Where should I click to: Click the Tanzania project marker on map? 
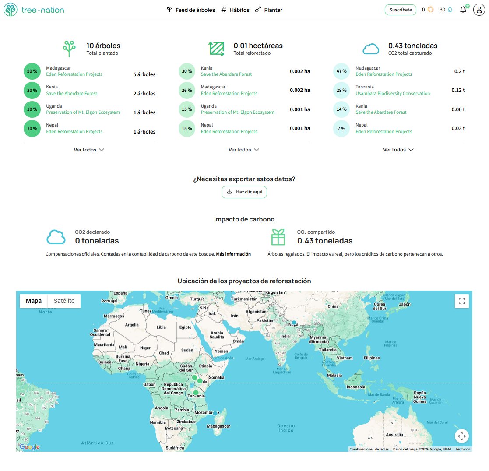196,392
